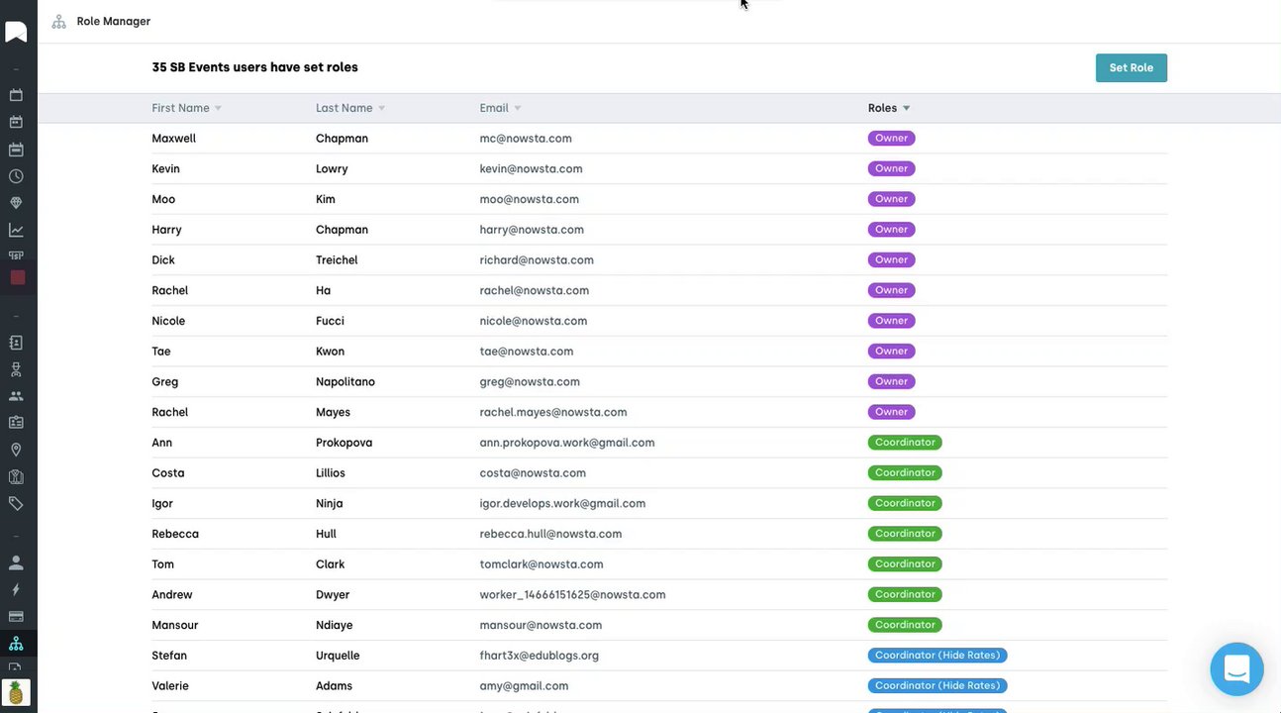Image resolution: width=1281 pixels, height=713 pixels.
Task: Click Maxwell Chapman's Owner role badge
Action: pos(891,139)
